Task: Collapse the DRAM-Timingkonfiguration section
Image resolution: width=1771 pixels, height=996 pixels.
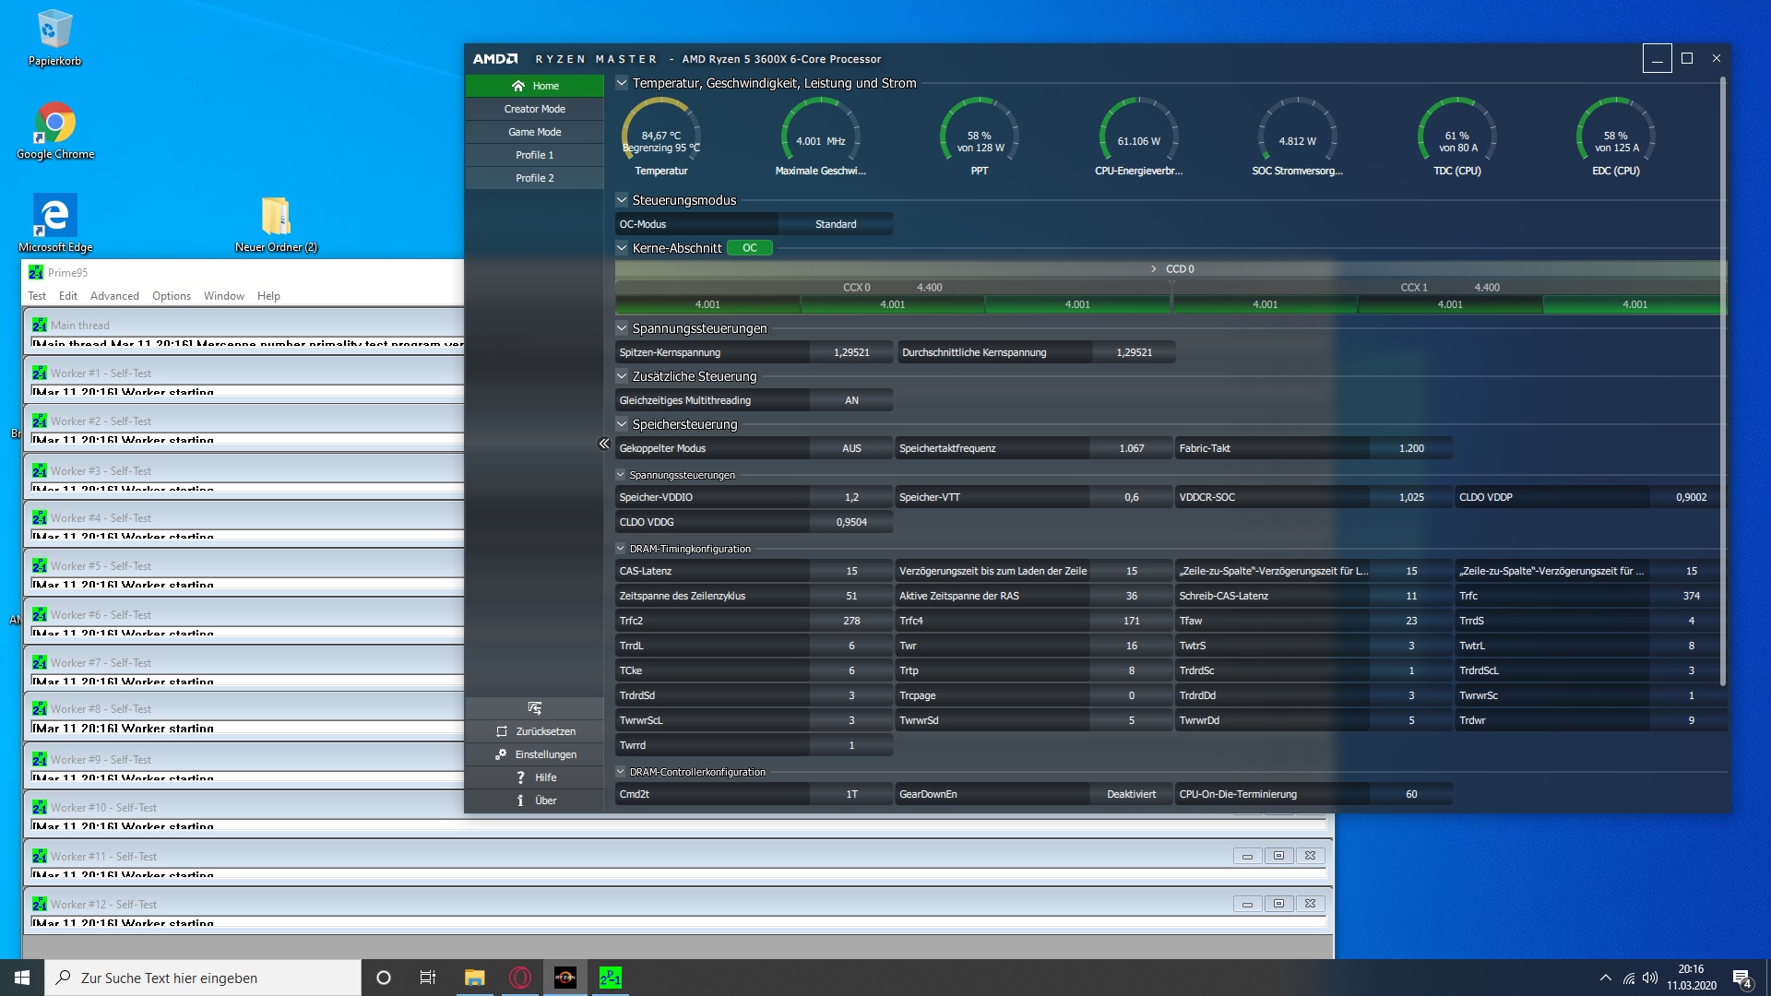Action: [621, 549]
